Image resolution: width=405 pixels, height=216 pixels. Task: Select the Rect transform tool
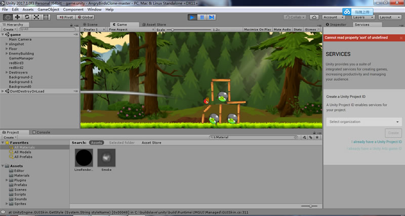tap(46, 17)
